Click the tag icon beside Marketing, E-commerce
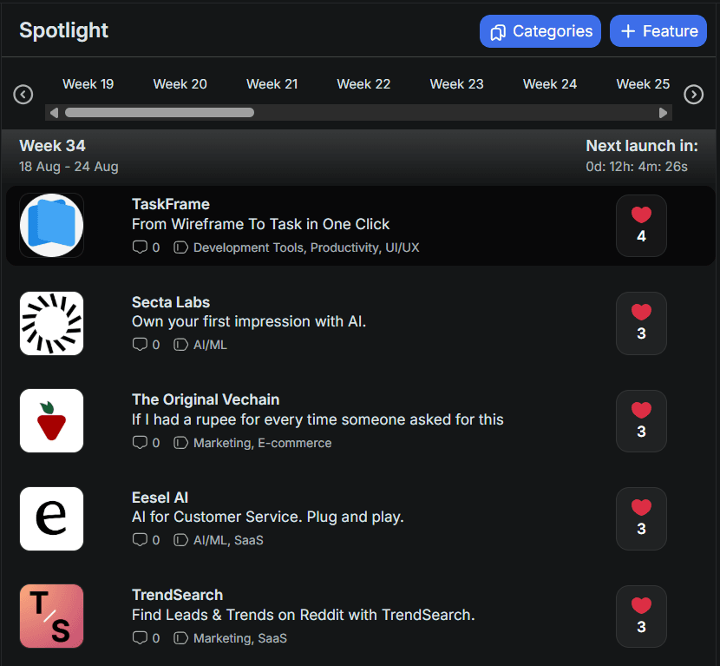 point(180,443)
